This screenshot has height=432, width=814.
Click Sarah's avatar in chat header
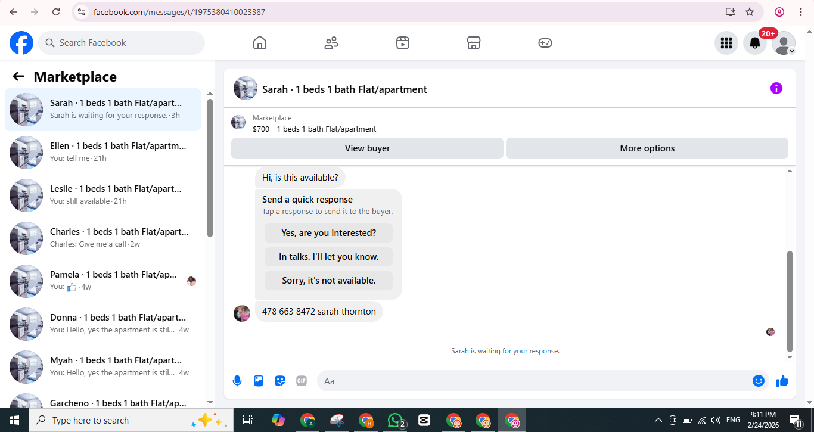246,88
